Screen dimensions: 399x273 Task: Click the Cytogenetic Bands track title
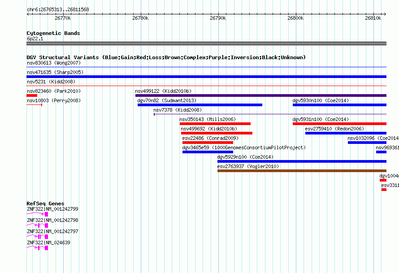click(53, 33)
